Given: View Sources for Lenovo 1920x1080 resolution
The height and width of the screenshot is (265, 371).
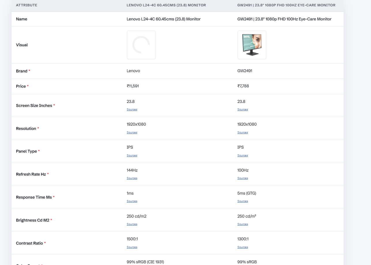Looking at the screenshot, I should click(x=132, y=132).
